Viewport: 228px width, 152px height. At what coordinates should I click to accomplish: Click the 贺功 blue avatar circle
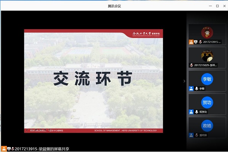click(207, 103)
